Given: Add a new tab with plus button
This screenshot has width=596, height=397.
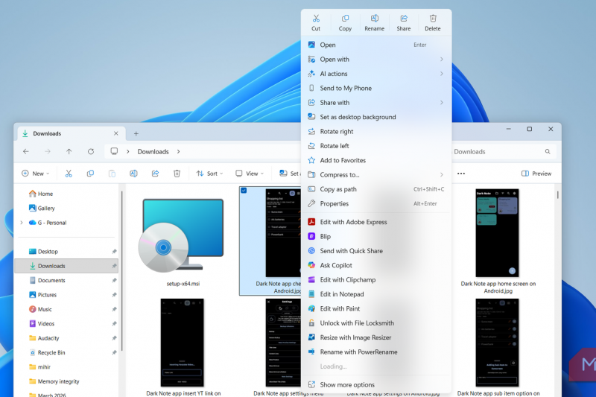Looking at the screenshot, I should 136,134.
